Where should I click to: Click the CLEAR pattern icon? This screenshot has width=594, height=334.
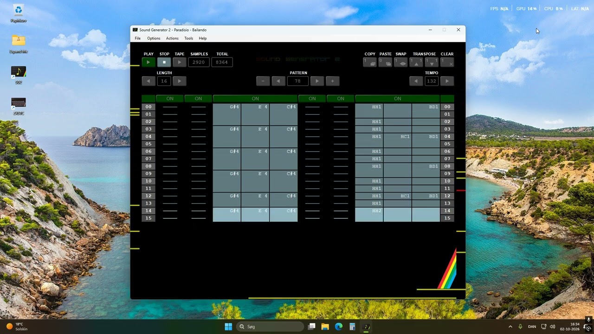pyautogui.click(x=447, y=62)
